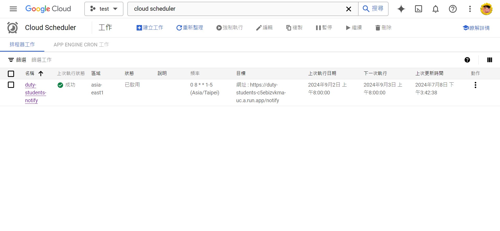The width and height of the screenshot is (500, 231).
Task: Click the 0 8 * * 1-5 frequency cell
Action: [205, 89]
